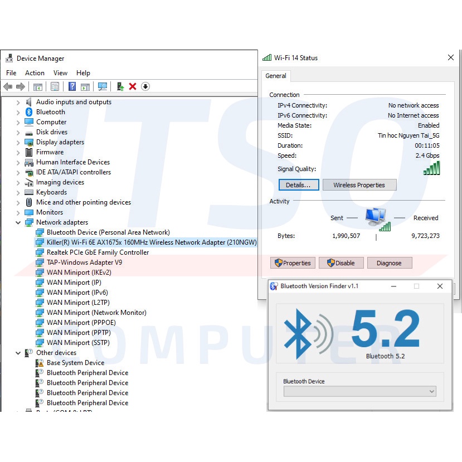Collapse the Other devices category
The height and width of the screenshot is (462, 462).
pyautogui.click(x=18, y=353)
